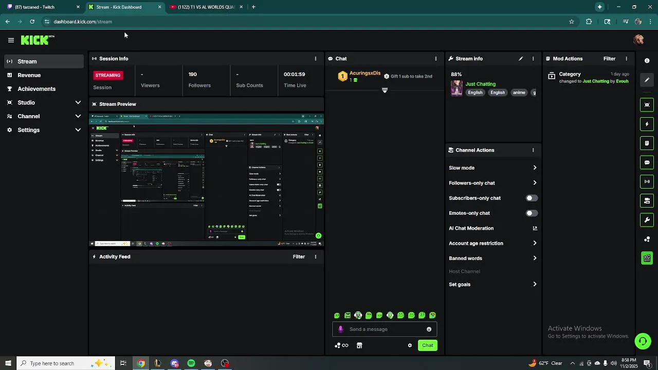658x370 pixels.
Task: Click the green clapperboard icon in right sidebar
Action: click(647, 258)
